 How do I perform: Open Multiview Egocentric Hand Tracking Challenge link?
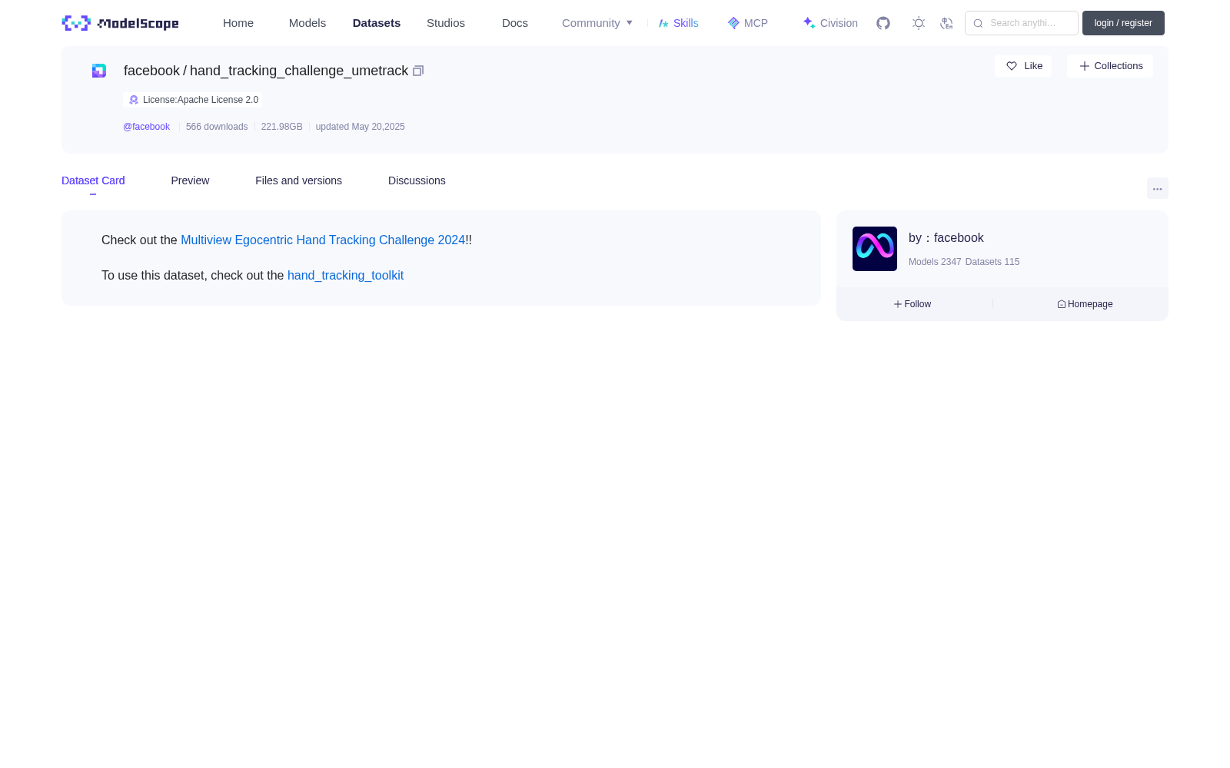click(323, 240)
